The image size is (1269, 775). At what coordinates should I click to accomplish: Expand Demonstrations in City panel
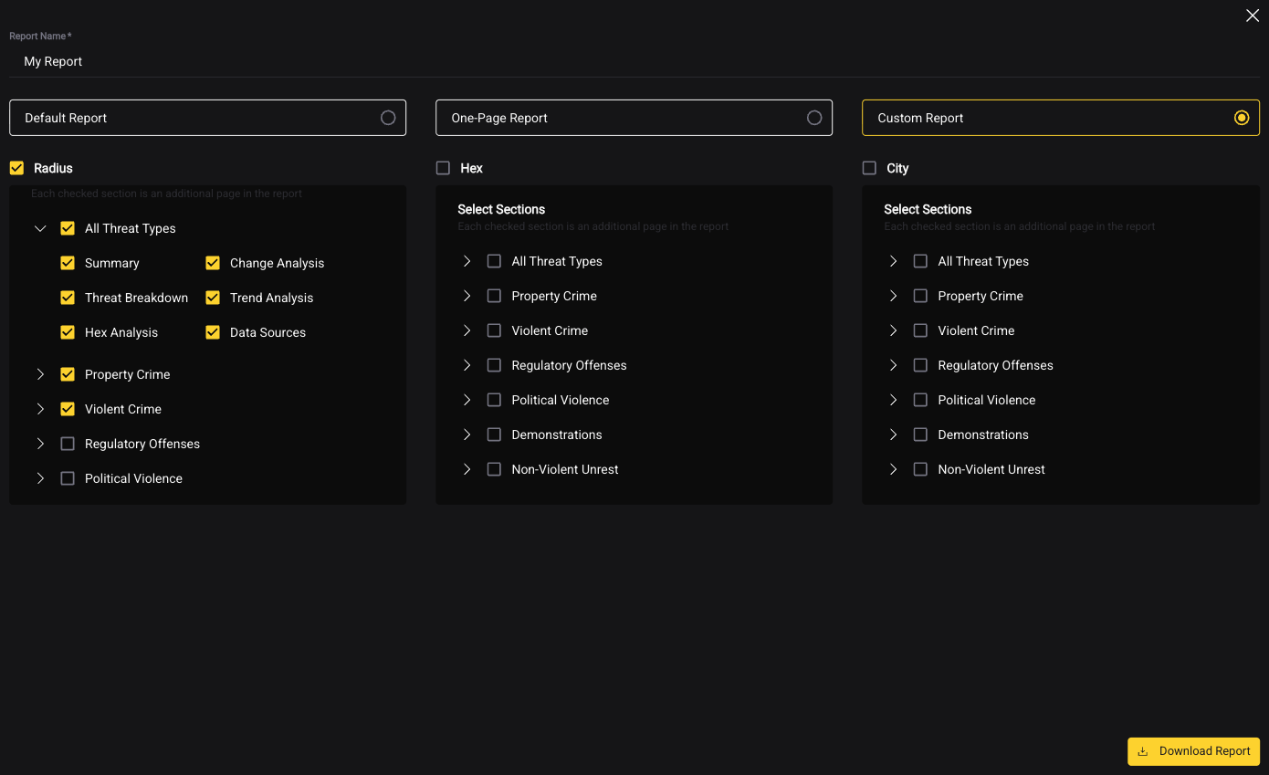(893, 435)
